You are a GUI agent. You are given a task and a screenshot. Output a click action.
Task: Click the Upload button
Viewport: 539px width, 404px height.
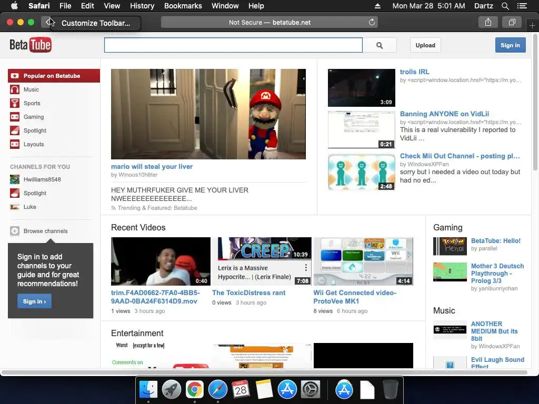[x=425, y=45]
